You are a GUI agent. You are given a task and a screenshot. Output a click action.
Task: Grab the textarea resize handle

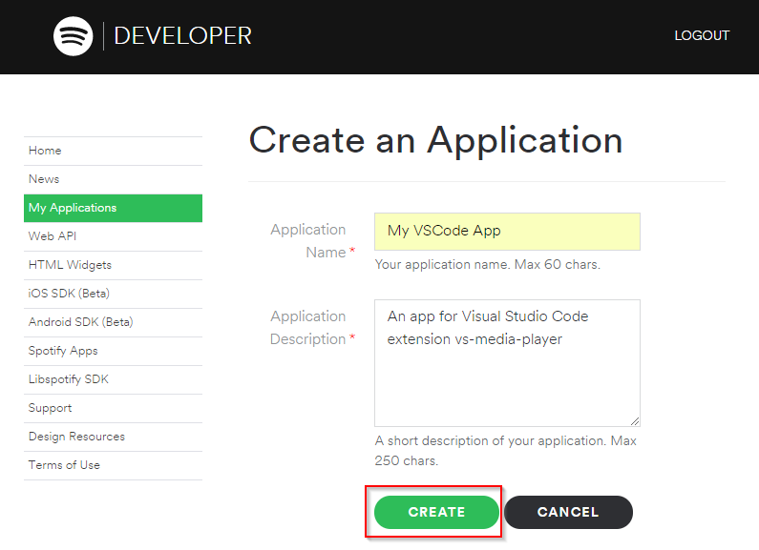click(635, 421)
